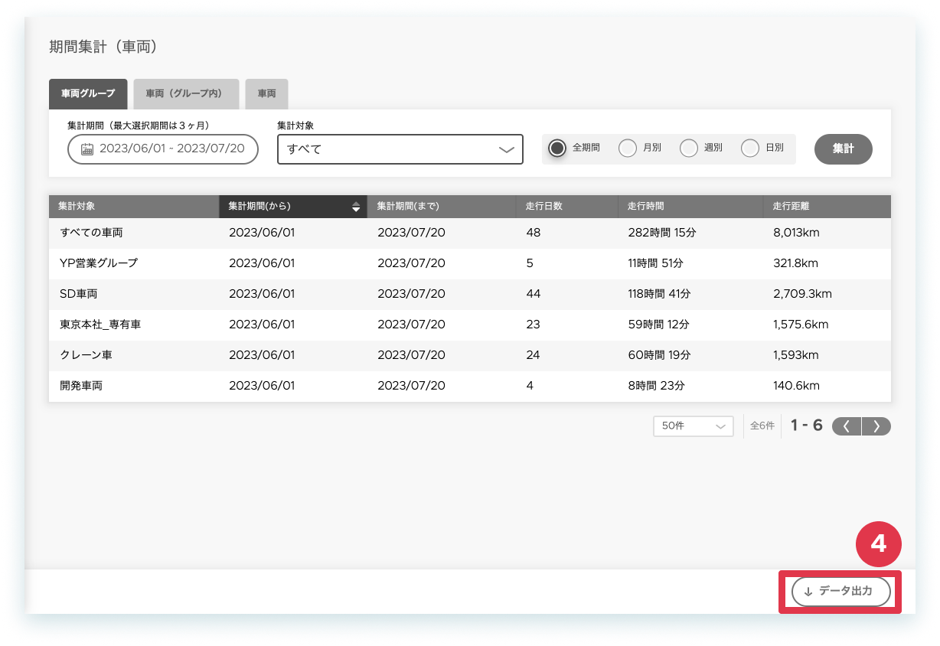Select the すべての車両 row
Screen dimensions: 940x646
[470, 233]
